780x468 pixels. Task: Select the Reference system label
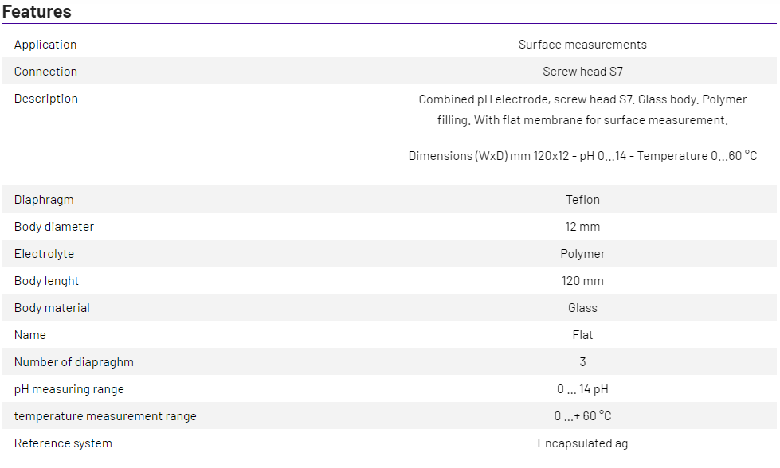pos(63,443)
